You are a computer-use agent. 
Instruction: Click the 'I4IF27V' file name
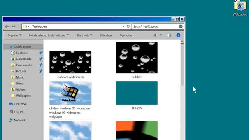pyautogui.click(x=137, y=108)
